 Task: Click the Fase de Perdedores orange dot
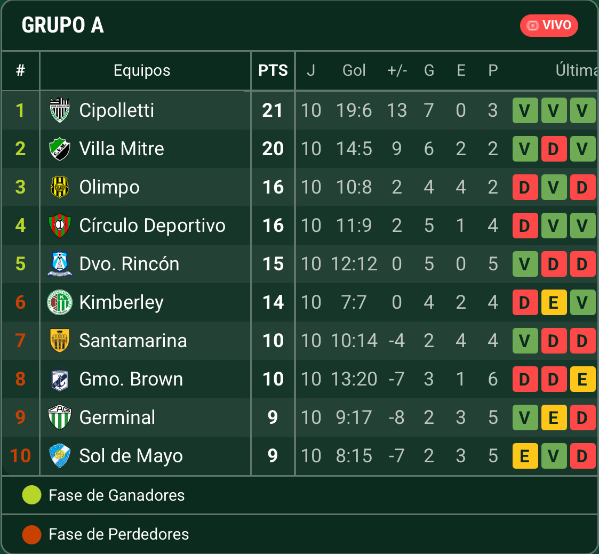pos(31,534)
